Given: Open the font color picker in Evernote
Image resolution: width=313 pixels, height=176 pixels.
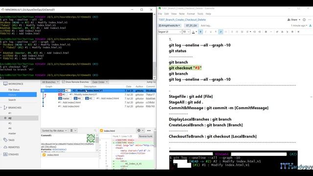Looking at the screenshot, I should 195,32.
